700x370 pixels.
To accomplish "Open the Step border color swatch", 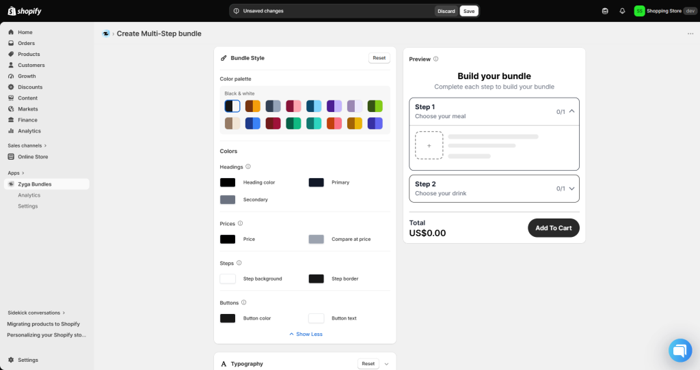I will 316,279.
